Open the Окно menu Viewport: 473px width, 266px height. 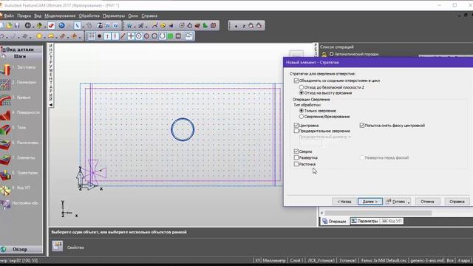[x=133, y=16]
